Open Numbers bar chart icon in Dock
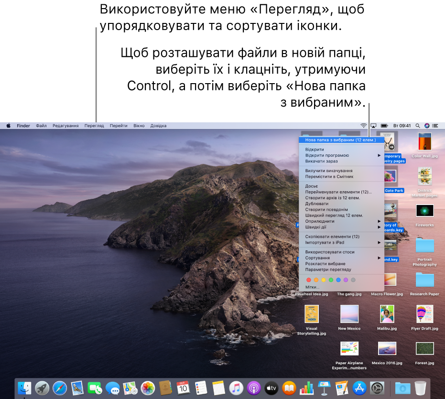The image size is (445, 399). pyautogui.click(x=307, y=388)
